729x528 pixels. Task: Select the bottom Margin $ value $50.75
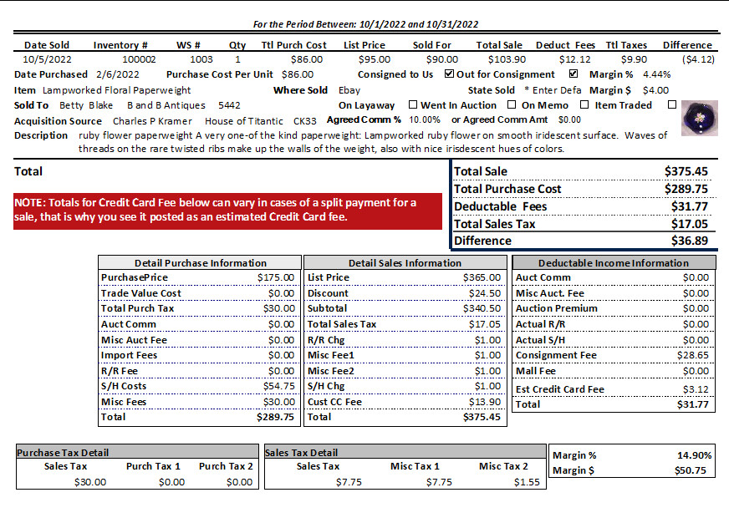tap(691, 470)
